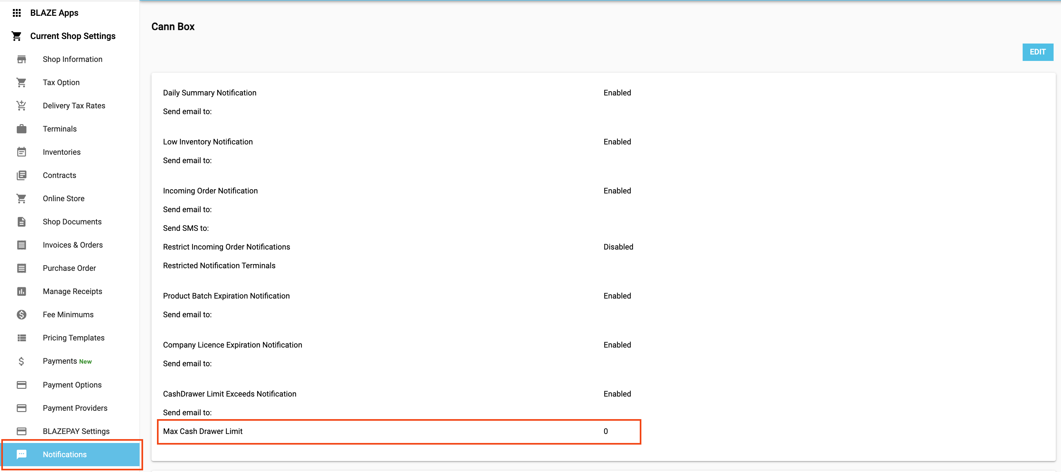This screenshot has width=1061, height=472.
Task: Click the Max Cash Drawer Limit value
Action: (606, 431)
